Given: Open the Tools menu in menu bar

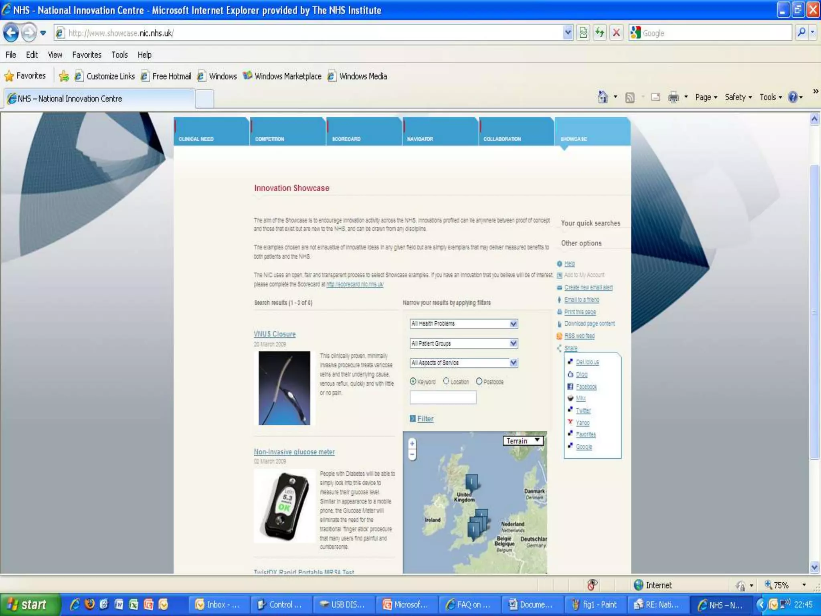Looking at the screenshot, I should (x=119, y=55).
